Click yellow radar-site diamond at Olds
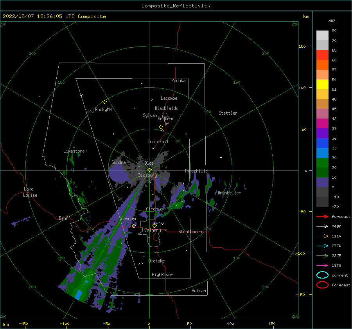Screen dimensions: 352x329 (149, 170)
